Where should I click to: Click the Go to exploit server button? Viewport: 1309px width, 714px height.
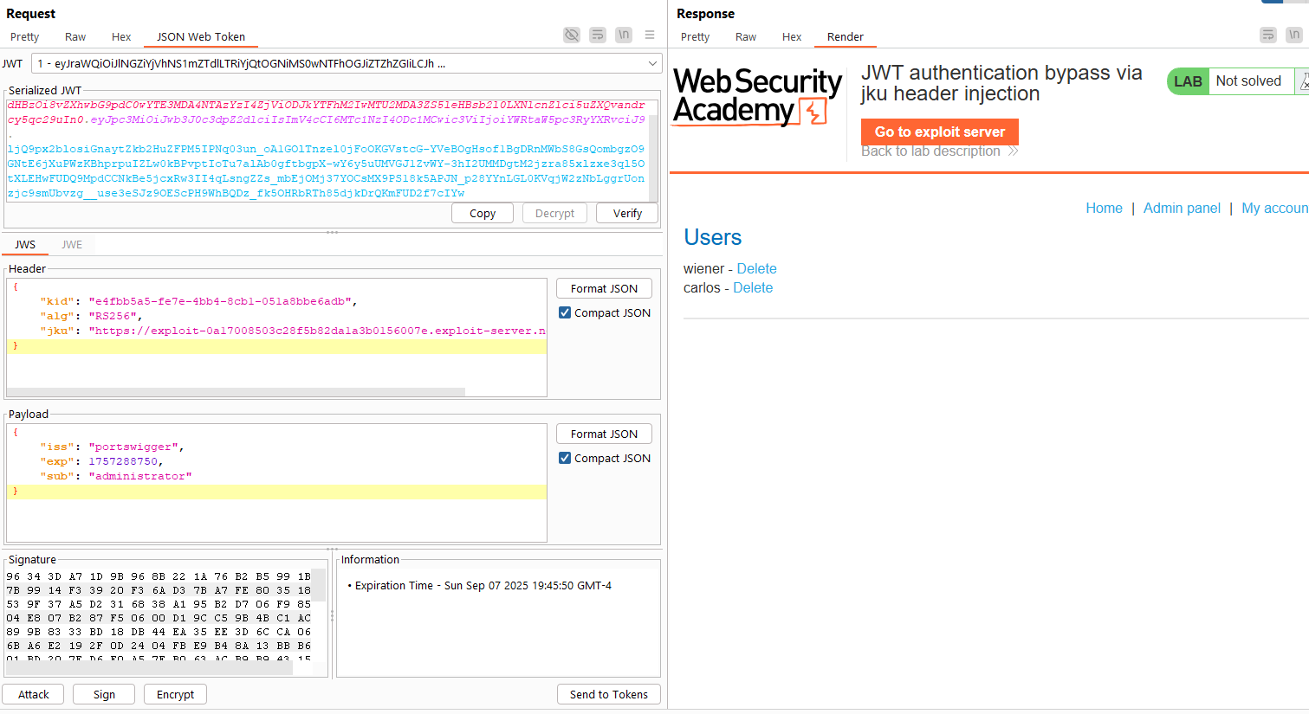point(939,132)
